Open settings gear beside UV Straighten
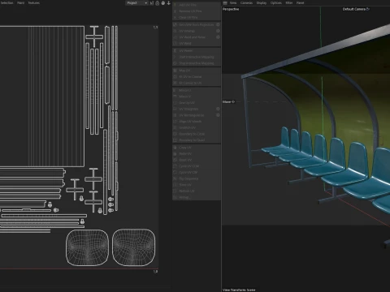This screenshot has height=292, width=390. click(x=218, y=109)
